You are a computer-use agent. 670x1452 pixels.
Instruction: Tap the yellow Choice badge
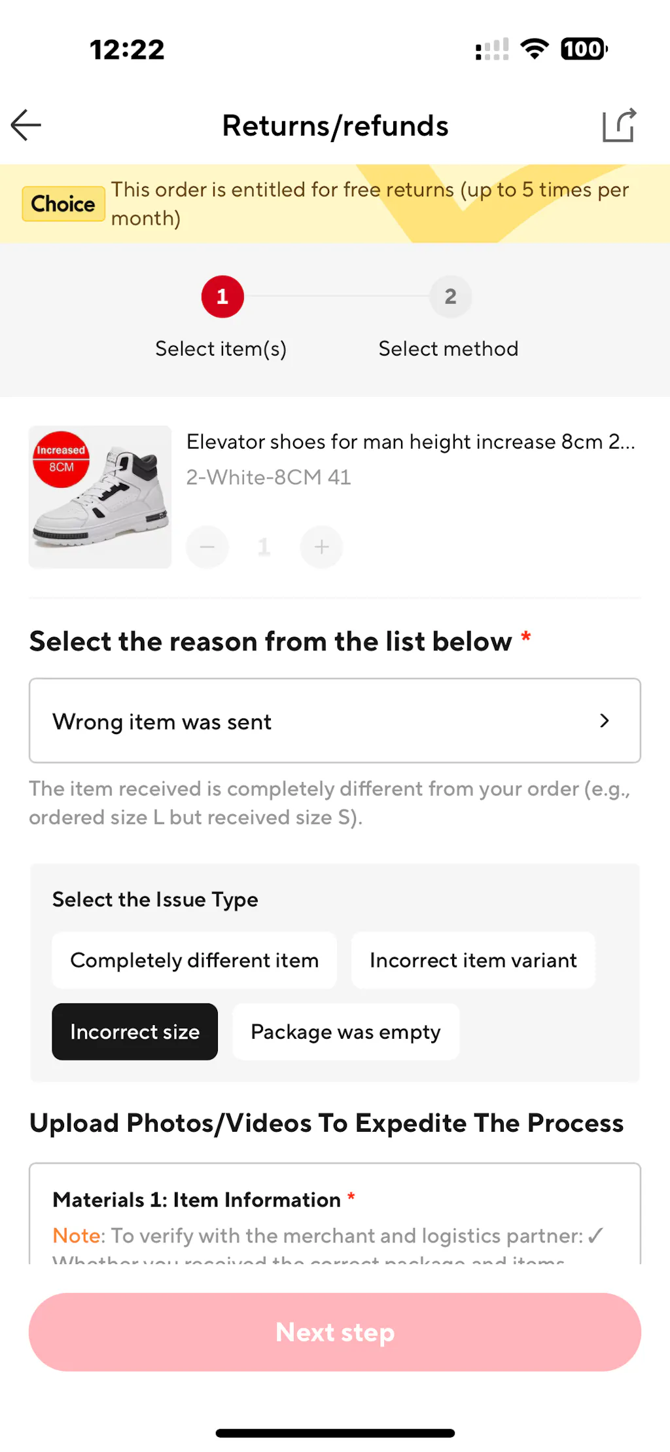click(x=63, y=204)
